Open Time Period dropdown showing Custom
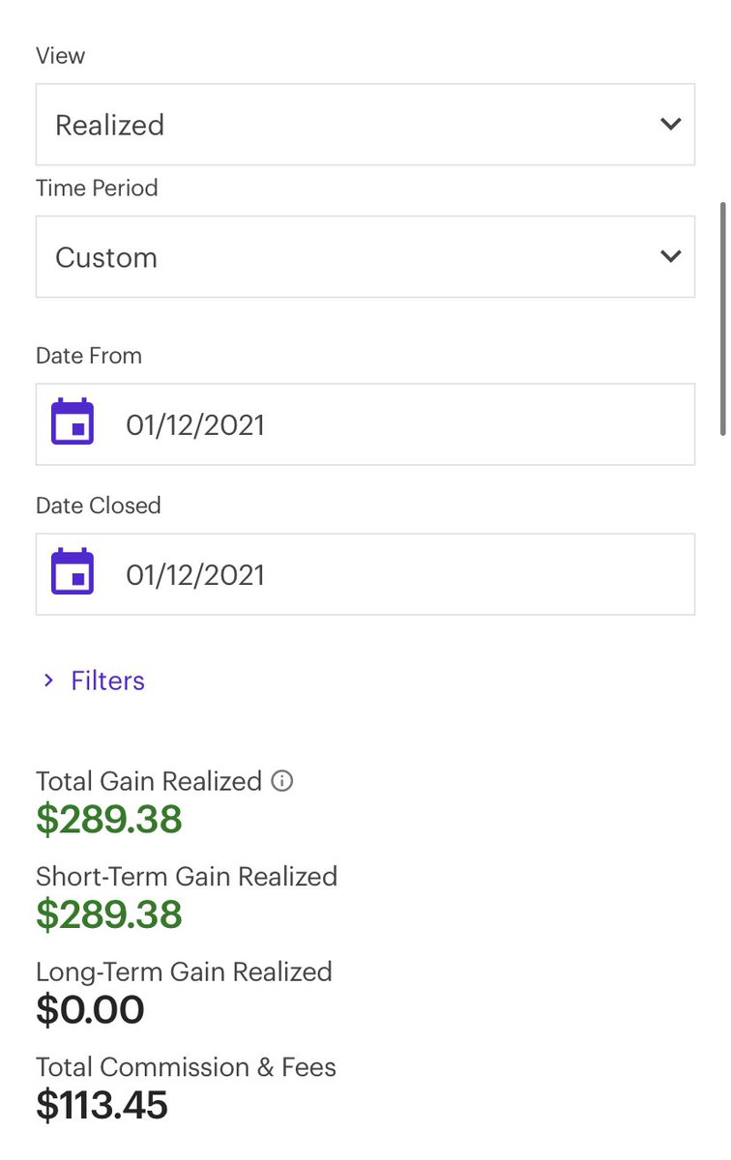 [365, 256]
